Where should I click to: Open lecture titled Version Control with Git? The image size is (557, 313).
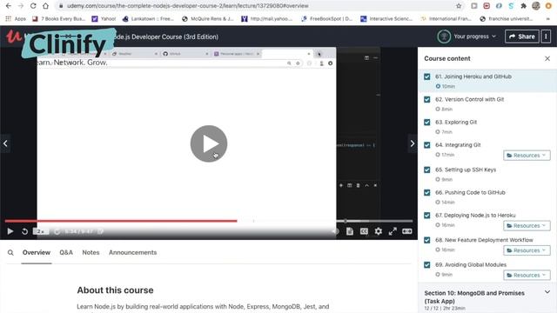point(470,99)
